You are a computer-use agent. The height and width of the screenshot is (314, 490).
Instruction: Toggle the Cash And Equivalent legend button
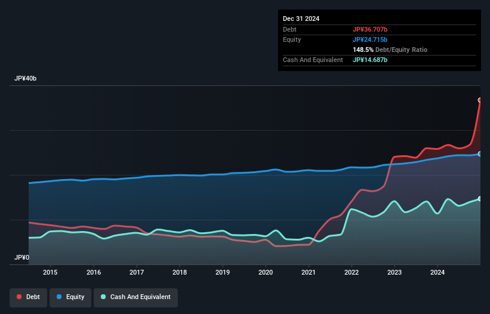pos(135,297)
